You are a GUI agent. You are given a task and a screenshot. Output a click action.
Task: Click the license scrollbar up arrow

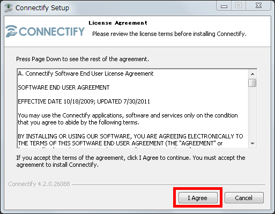point(252,74)
